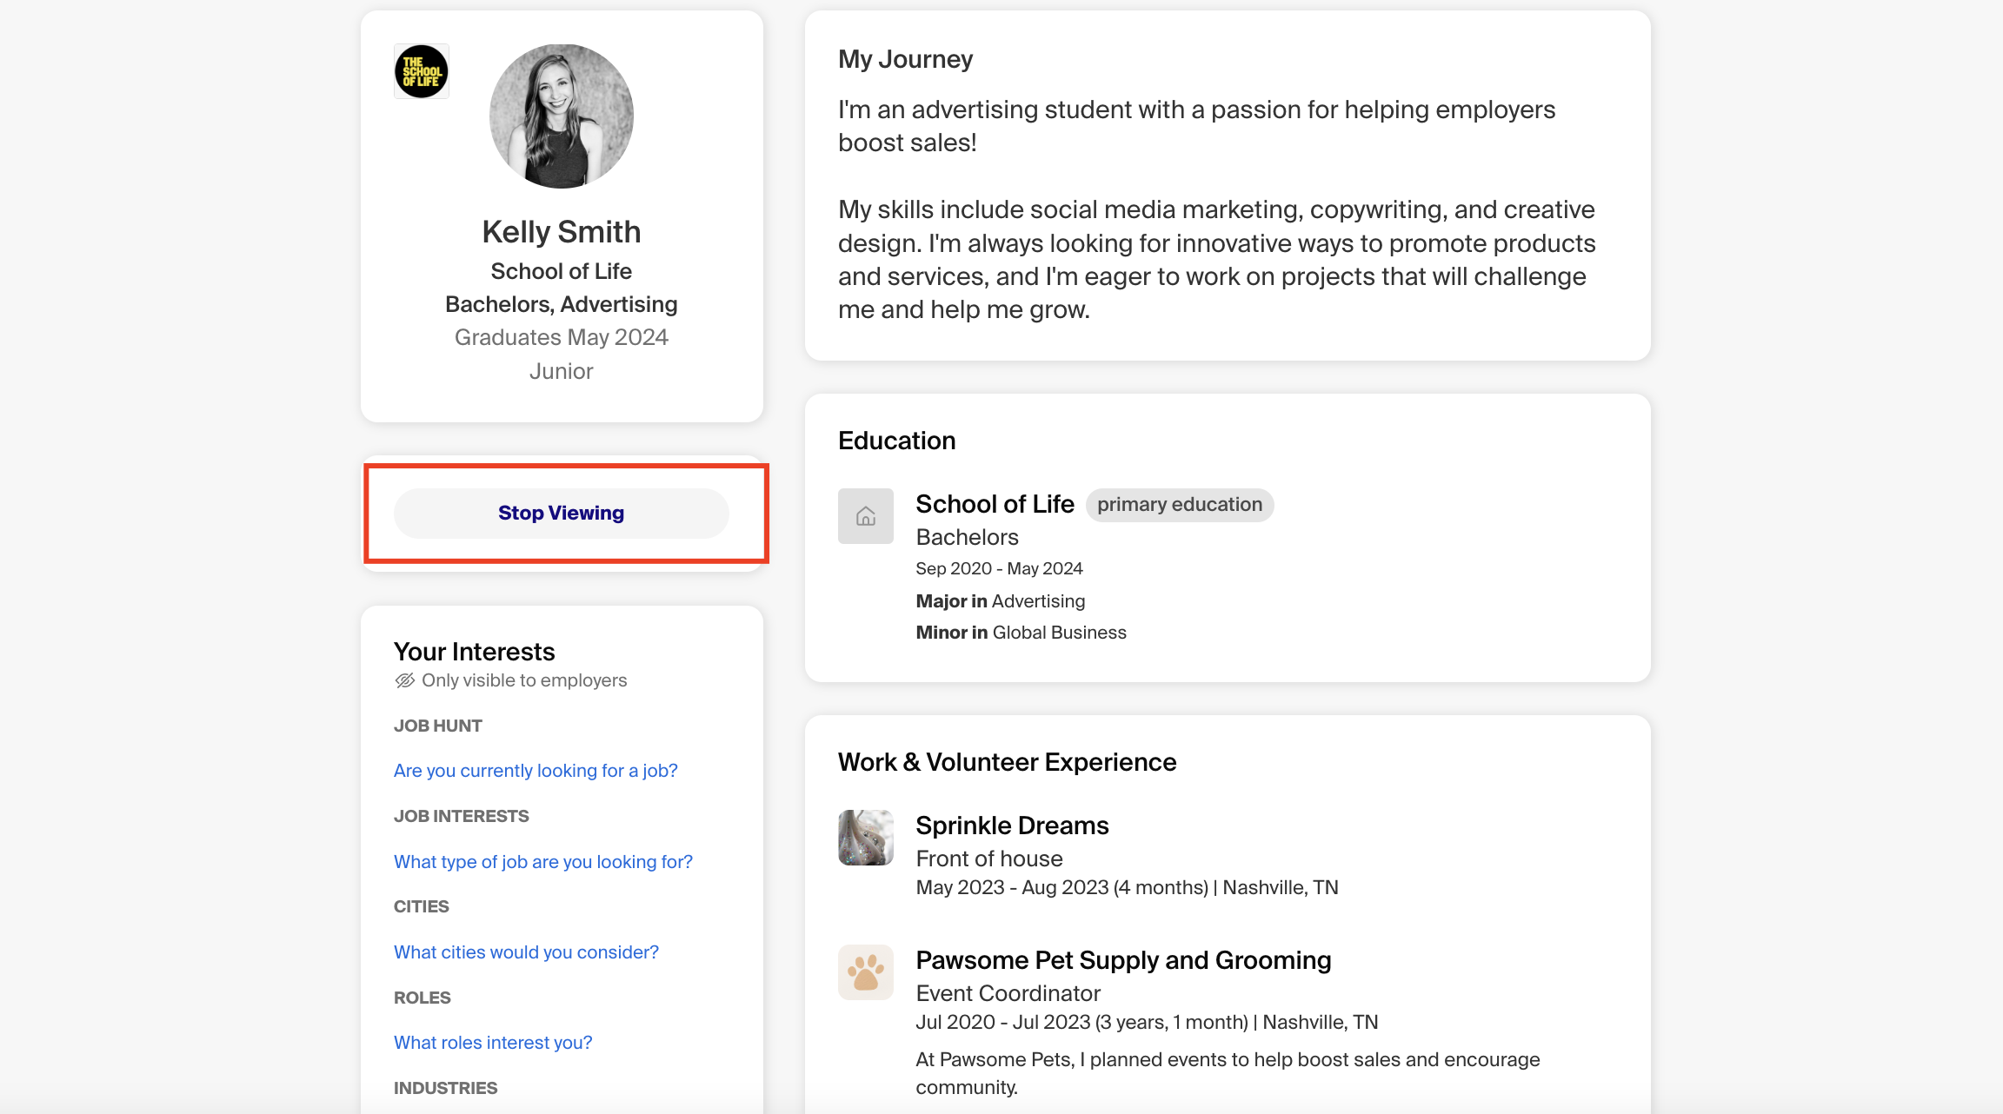Open Kelly Smith's profile photo
The width and height of the screenshot is (2003, 1114).
562,116
